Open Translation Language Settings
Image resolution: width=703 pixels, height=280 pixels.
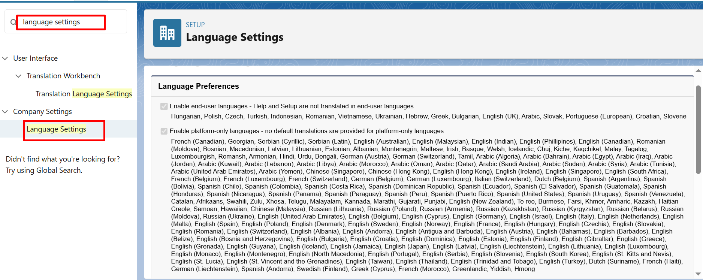[84, 94]
